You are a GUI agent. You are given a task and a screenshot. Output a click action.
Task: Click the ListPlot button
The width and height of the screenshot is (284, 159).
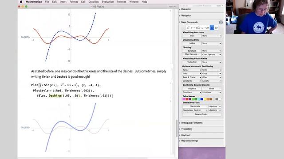tap(192, 43)
